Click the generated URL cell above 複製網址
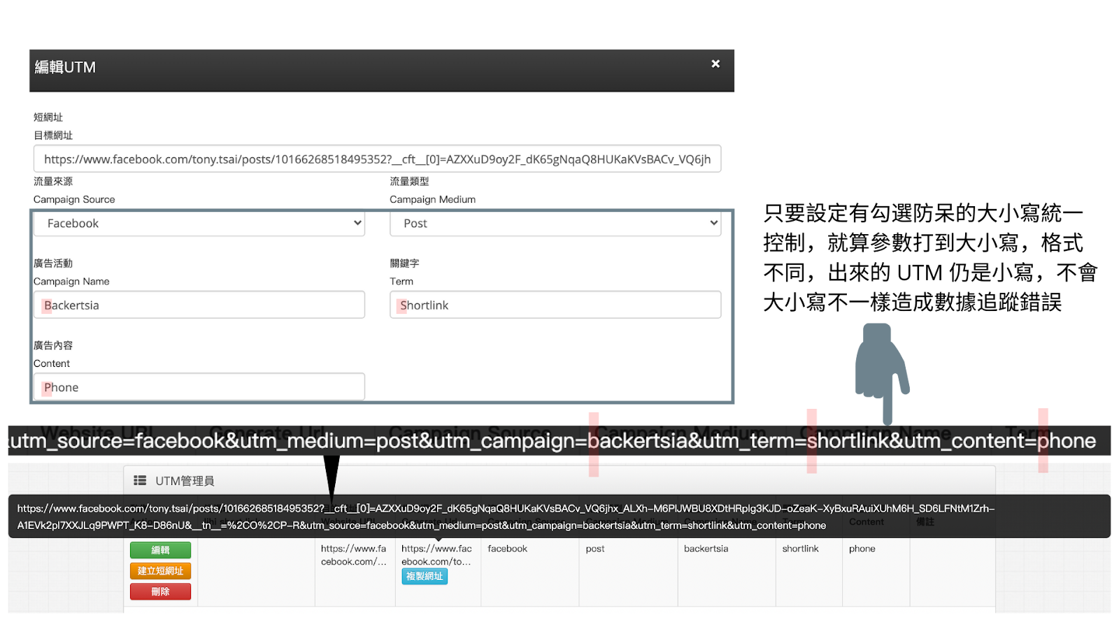This screenshot has width=1119, height=629. (436, 555)
